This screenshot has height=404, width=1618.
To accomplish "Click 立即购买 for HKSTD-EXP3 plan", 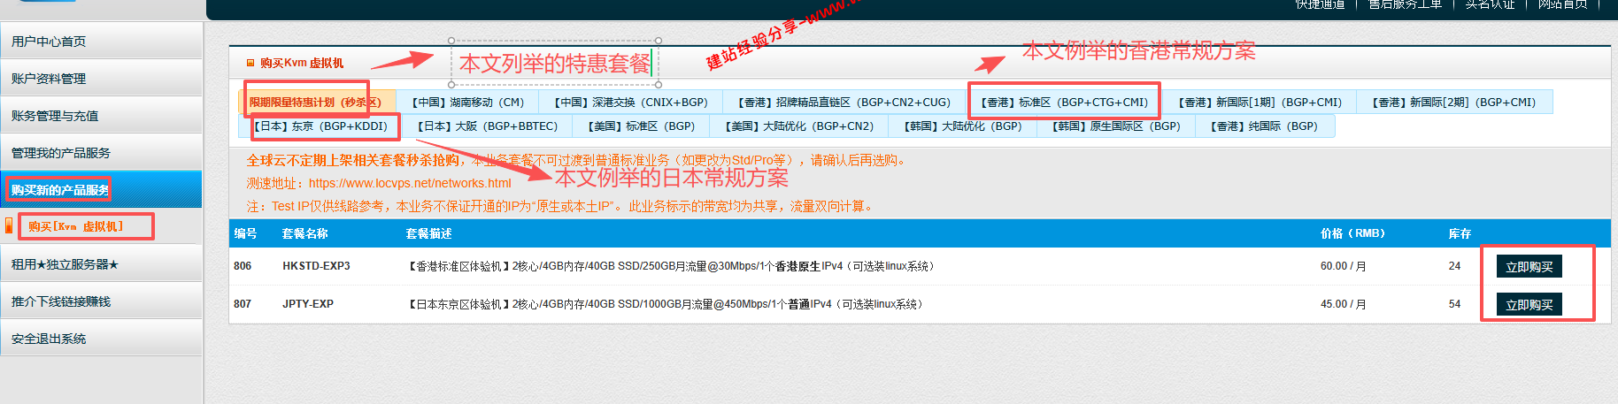I will click(x=1529, y=266).
